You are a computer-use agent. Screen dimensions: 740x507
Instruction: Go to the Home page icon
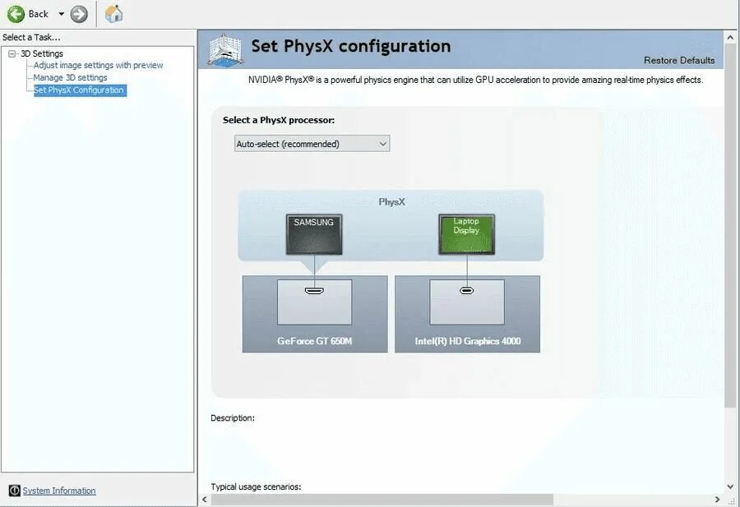113,14
